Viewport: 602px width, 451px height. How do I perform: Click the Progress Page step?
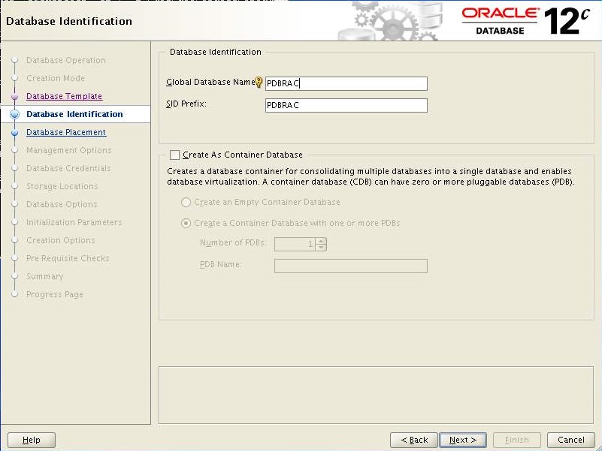tap(55, 294)
